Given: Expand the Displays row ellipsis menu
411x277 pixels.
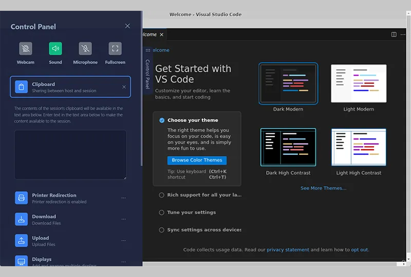Looking at the screenshot, I should 123,262.
